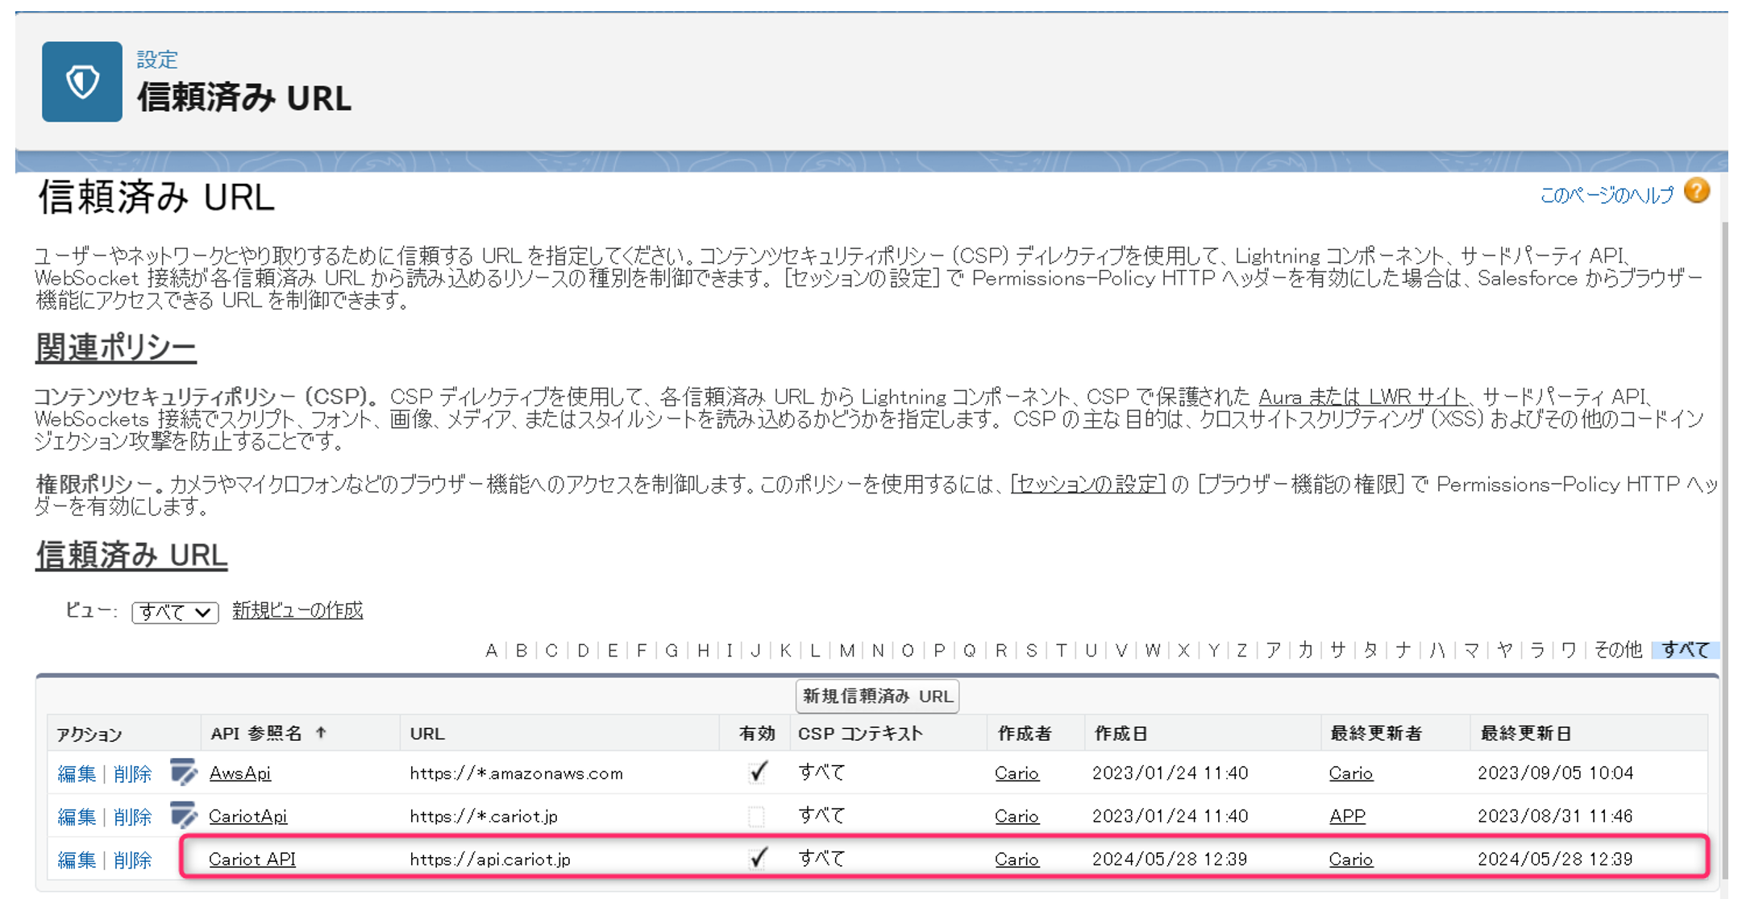
Task: Open the Aura または LWR サイト link
Action: tap(1362, 397)
